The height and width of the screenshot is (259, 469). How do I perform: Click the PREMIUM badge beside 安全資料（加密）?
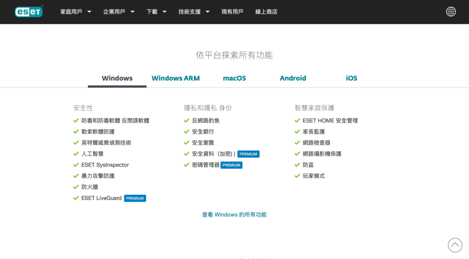pyautogui.click(x=248, y=154)
